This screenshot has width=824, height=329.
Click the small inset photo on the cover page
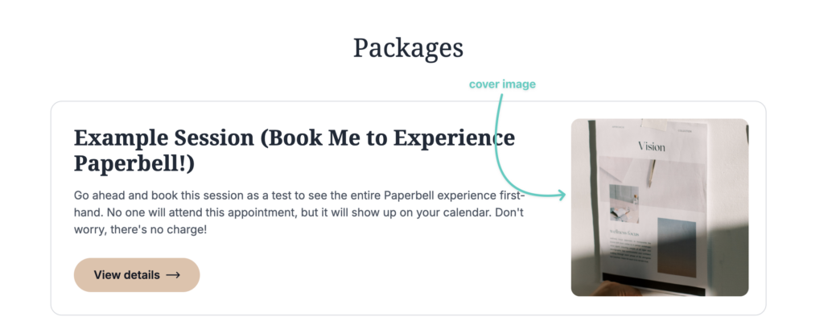[x=624, y=204]
